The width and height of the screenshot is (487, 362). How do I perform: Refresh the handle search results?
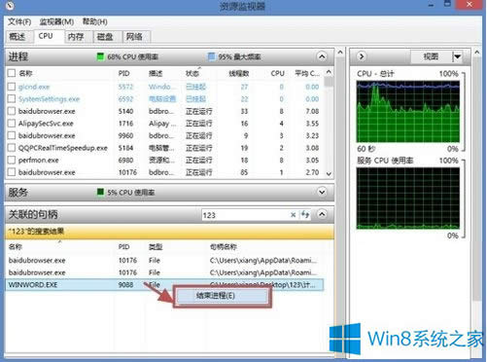click(x=305, y=214)
